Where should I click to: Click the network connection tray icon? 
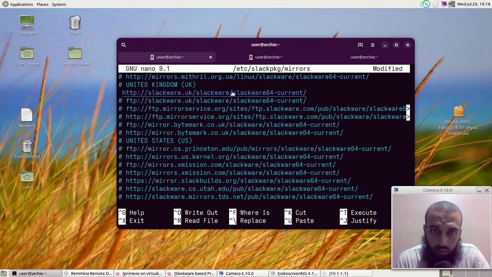tap(452, 4)
